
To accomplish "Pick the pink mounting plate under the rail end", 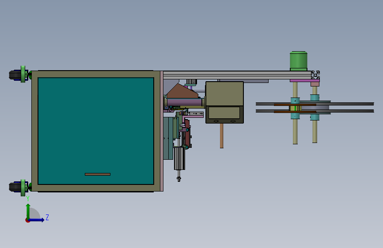I will (305, 81).
